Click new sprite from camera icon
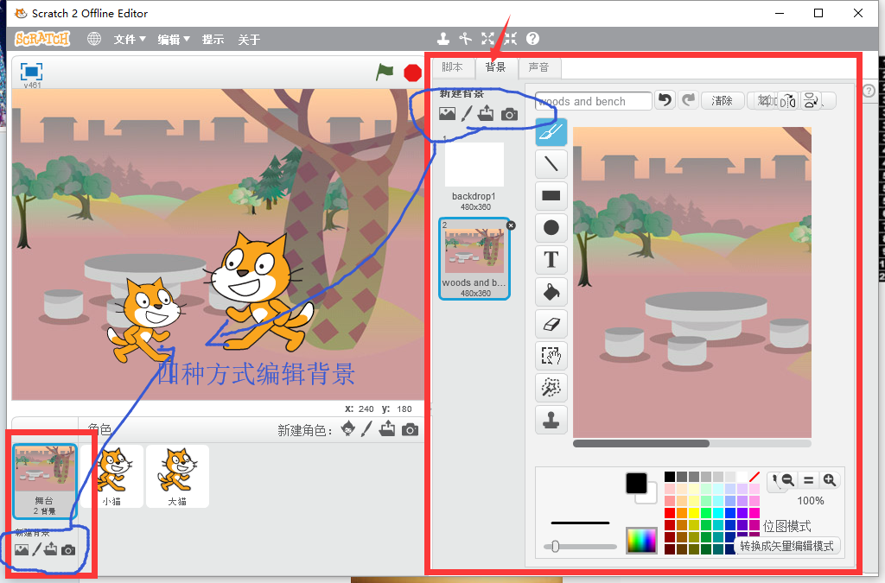 [x=411, y=430]
